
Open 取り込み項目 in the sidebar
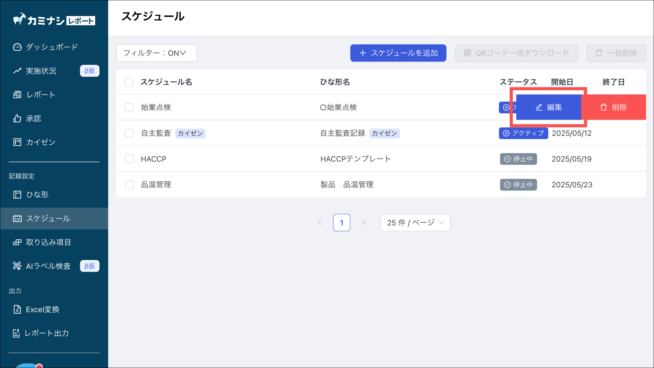point(48,242)
